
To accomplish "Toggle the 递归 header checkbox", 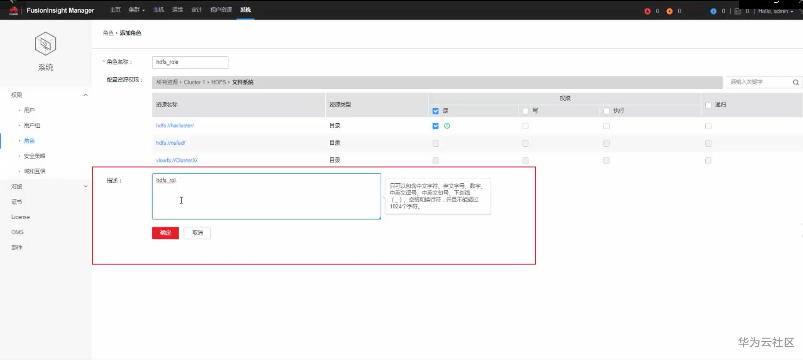I will tap(708, 105).
